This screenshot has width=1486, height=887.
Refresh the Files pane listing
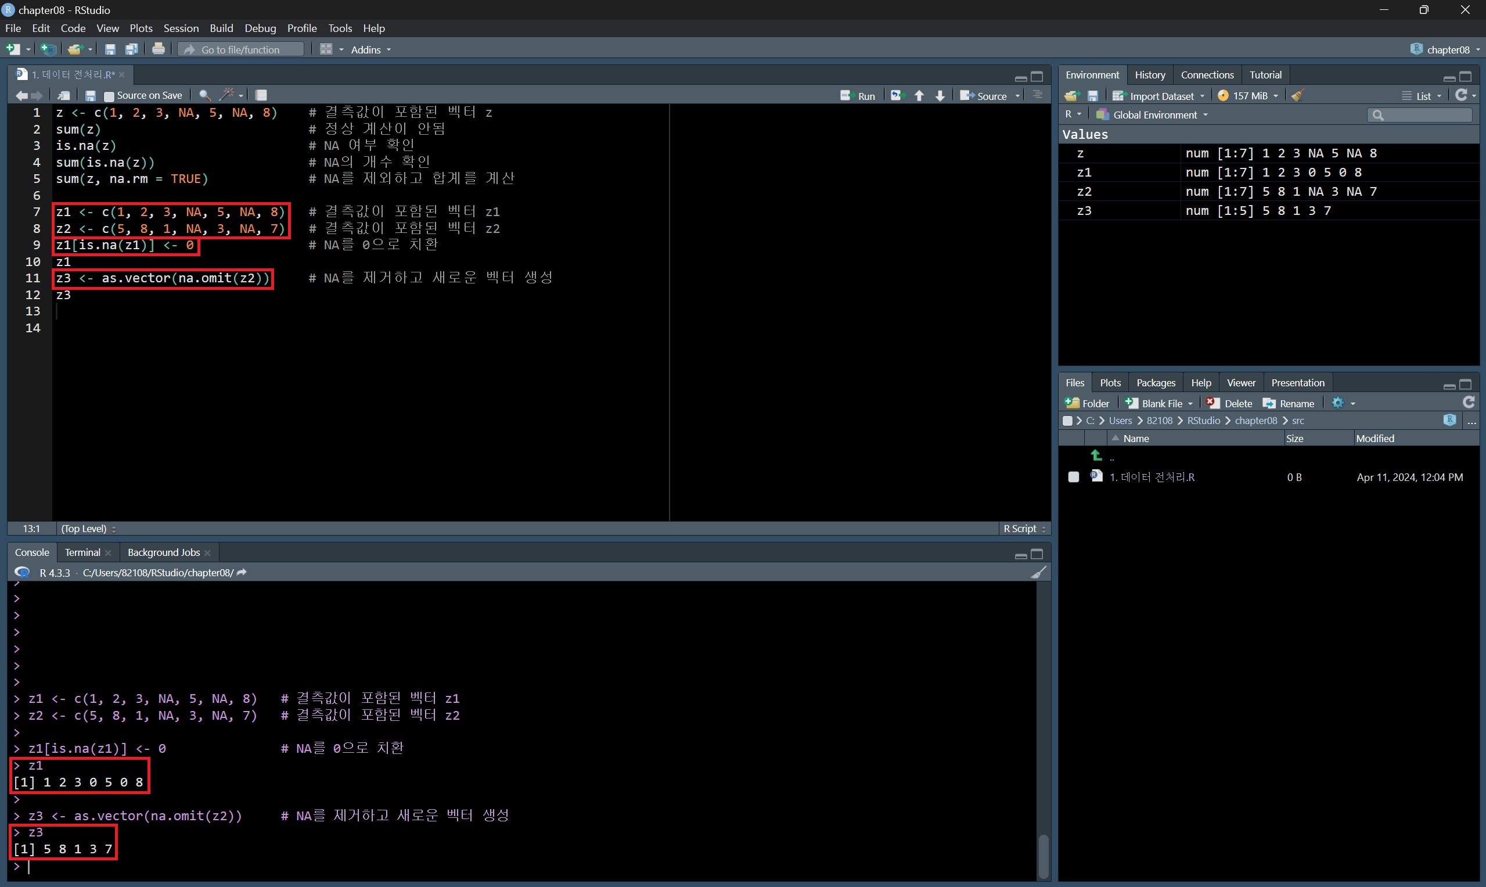tap(1468, 403)
